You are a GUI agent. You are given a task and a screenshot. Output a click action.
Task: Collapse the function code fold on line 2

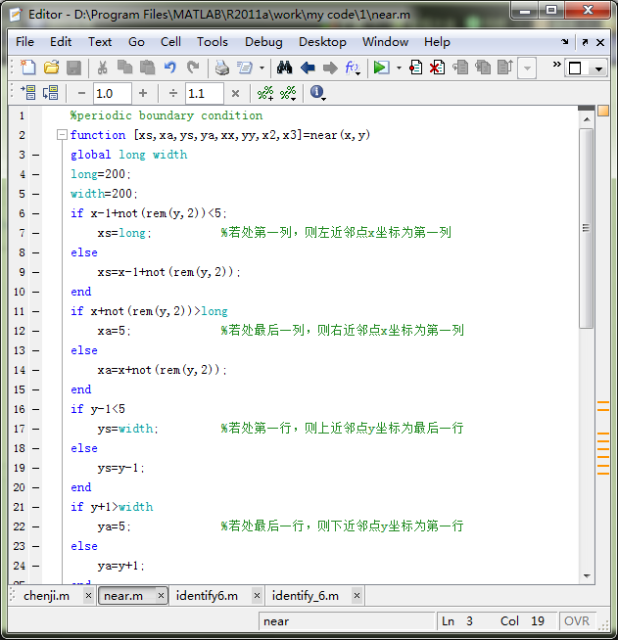[x=62, y=135]
